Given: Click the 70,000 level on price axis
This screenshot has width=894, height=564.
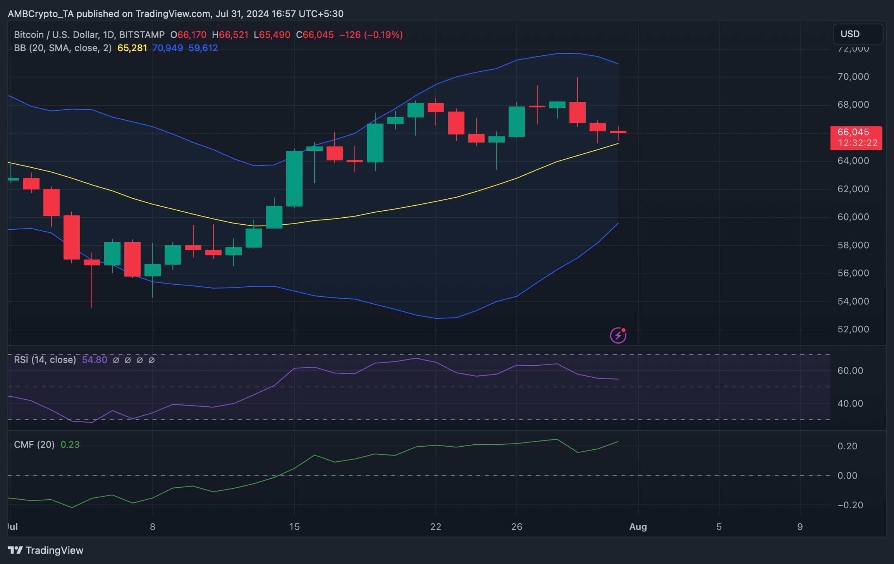Looking at the screenshot, I should tap(853, 77).
